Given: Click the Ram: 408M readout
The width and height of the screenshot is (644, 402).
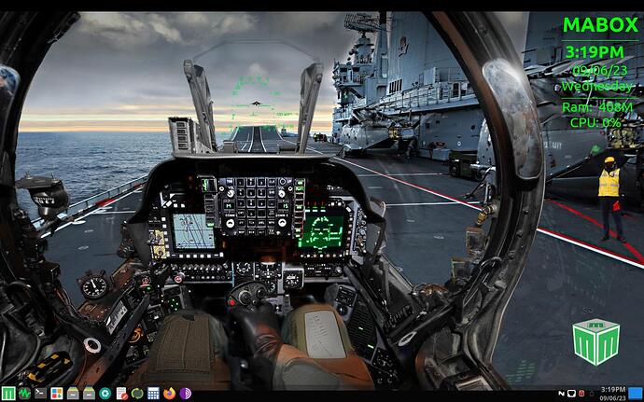Looking at the screenshot, I should [597, 107].
